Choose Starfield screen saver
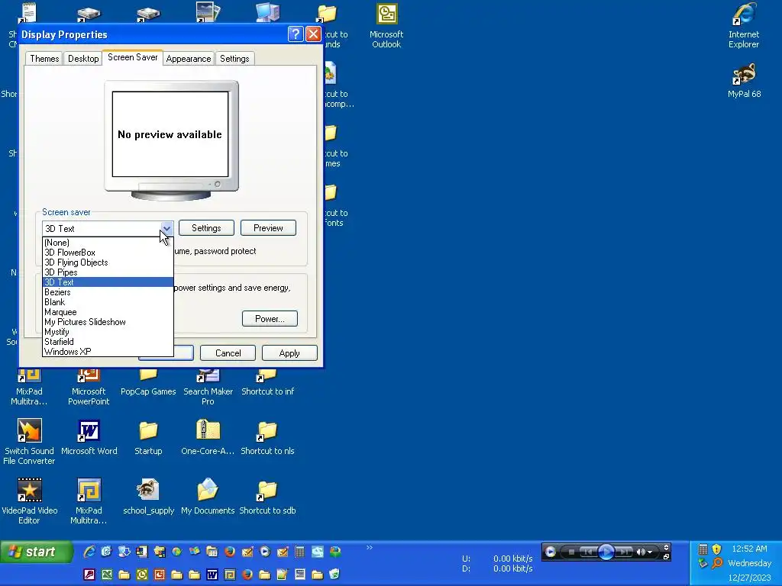 108,342
